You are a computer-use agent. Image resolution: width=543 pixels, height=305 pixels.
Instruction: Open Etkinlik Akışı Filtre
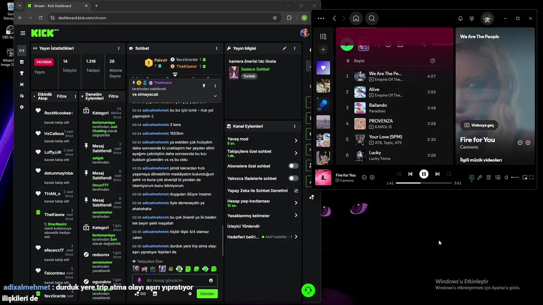[62, 96]
